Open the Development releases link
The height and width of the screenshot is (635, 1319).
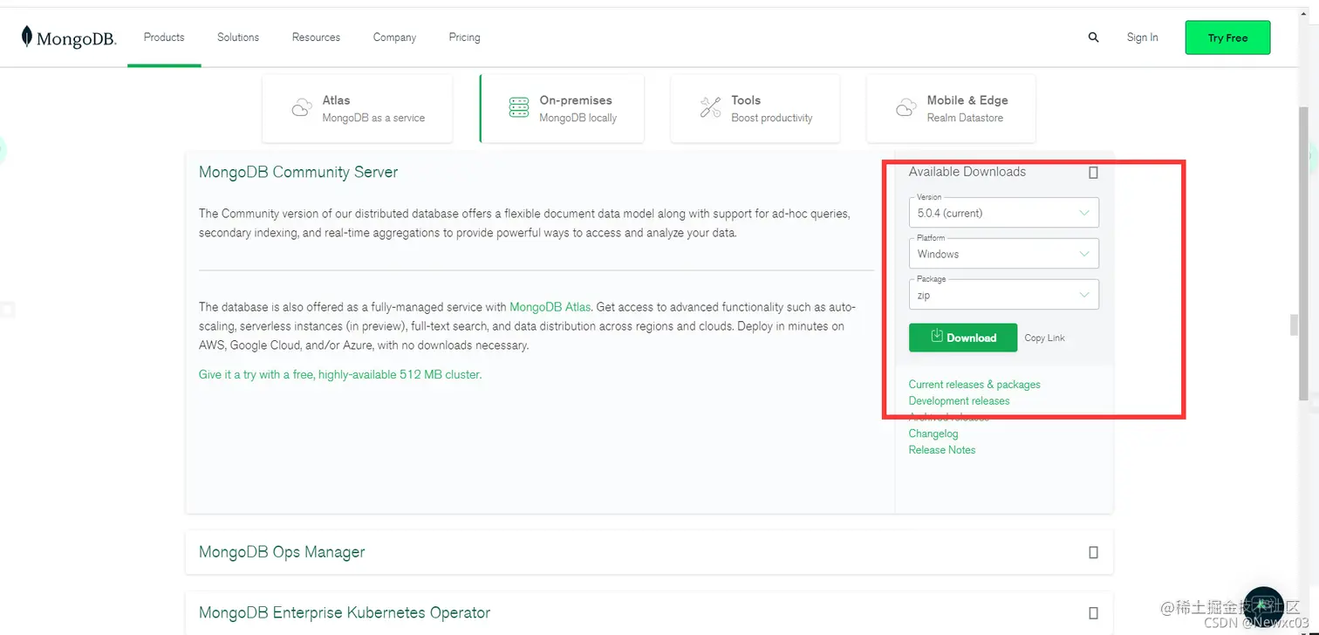click(959, 401)
